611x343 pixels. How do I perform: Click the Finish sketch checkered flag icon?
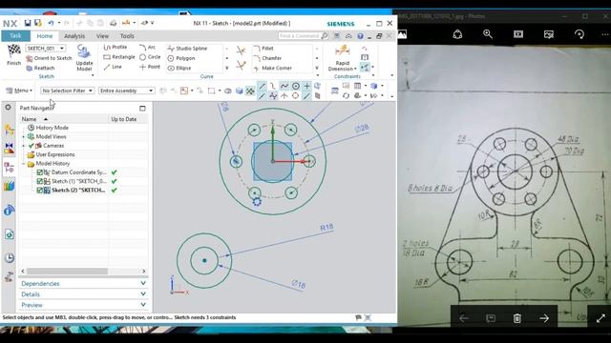coord(13,50)
